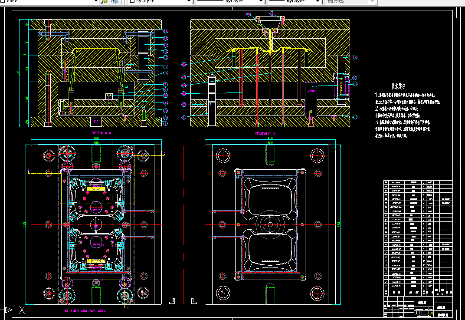Pick part balloon number 22

(184, 105)
